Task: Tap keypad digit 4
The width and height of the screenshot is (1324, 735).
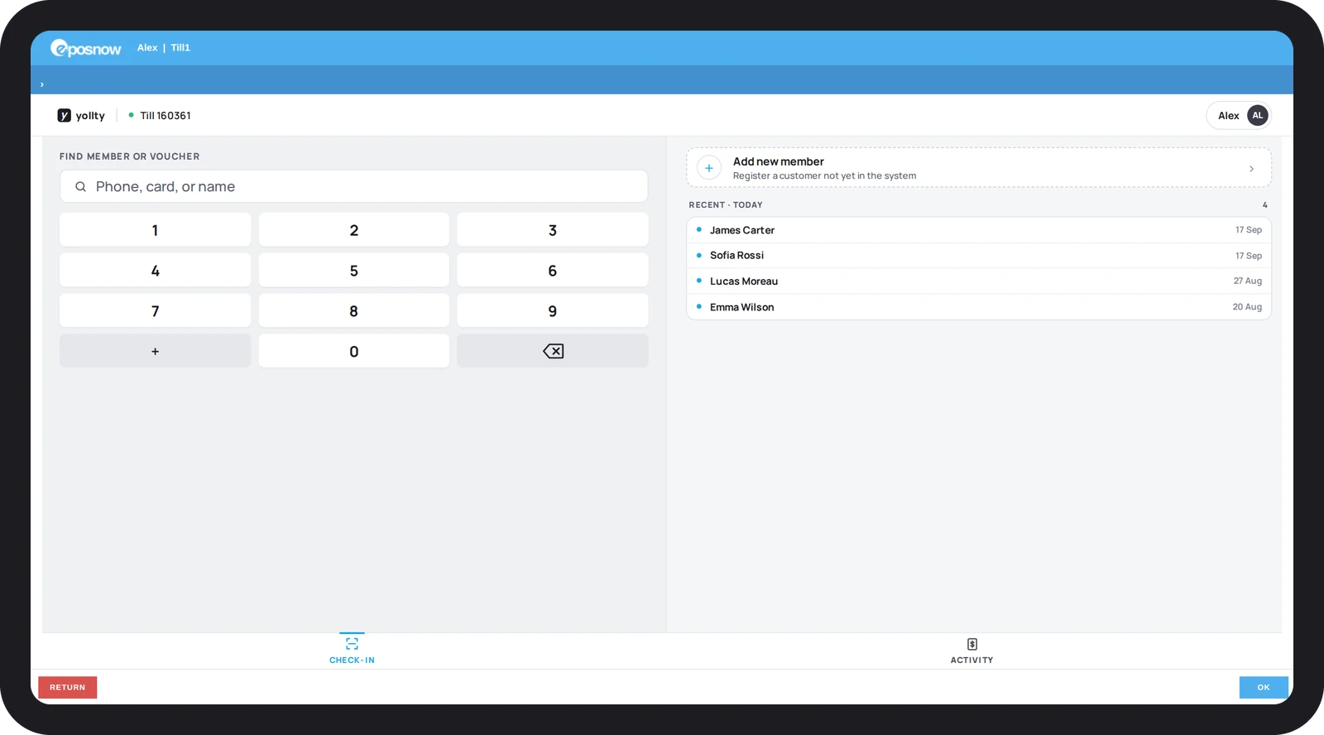Action: point(155,271)
